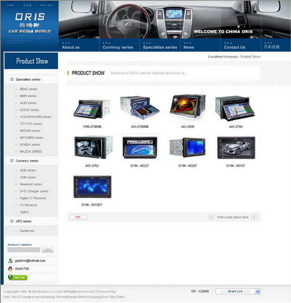Select TV Receiver in the sidebar
Screen dimensions: 291x303
29,205
